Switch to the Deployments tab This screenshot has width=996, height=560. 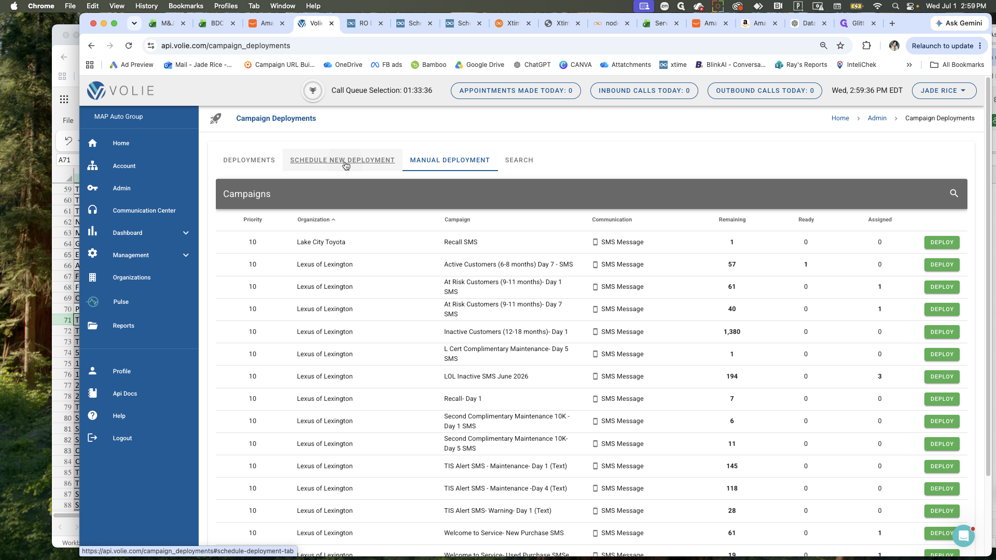point(249,160)
